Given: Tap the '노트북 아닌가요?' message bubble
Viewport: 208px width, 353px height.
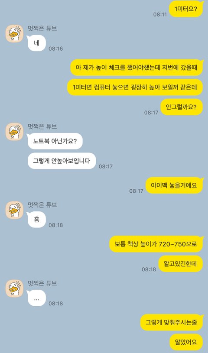Looking at the screenshot, I should (x=55, y=141).
